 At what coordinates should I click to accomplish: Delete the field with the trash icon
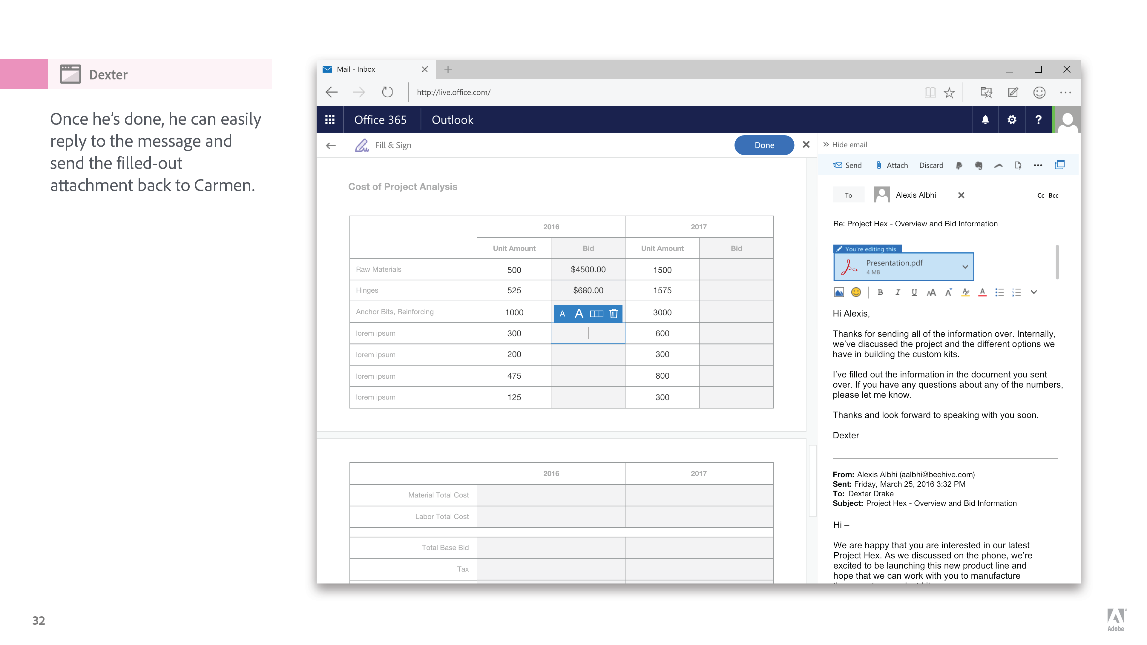tap(614, 314)
